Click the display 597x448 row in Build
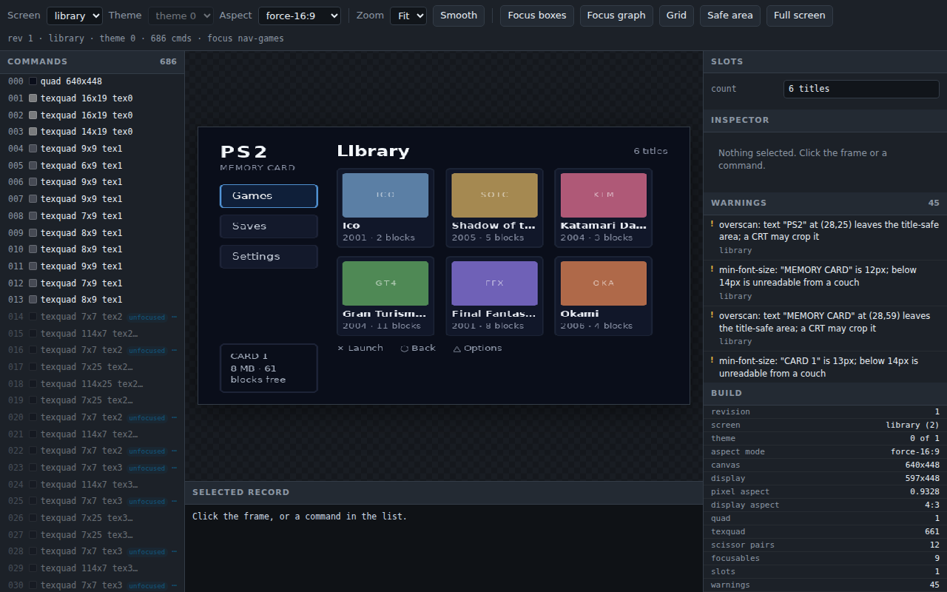This screenshot has width=947, height=592. [x=825, y=478]
